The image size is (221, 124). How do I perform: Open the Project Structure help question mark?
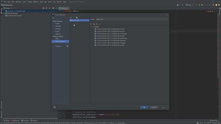pos(55,107)
